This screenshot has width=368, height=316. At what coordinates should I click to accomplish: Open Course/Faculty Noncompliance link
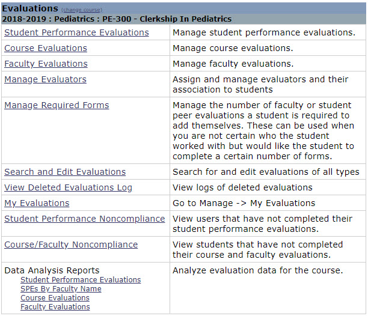pyautogui.click(x=71, y=245)
